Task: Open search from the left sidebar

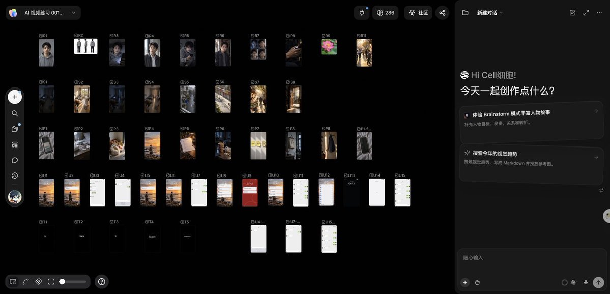Action: (15, 113)
